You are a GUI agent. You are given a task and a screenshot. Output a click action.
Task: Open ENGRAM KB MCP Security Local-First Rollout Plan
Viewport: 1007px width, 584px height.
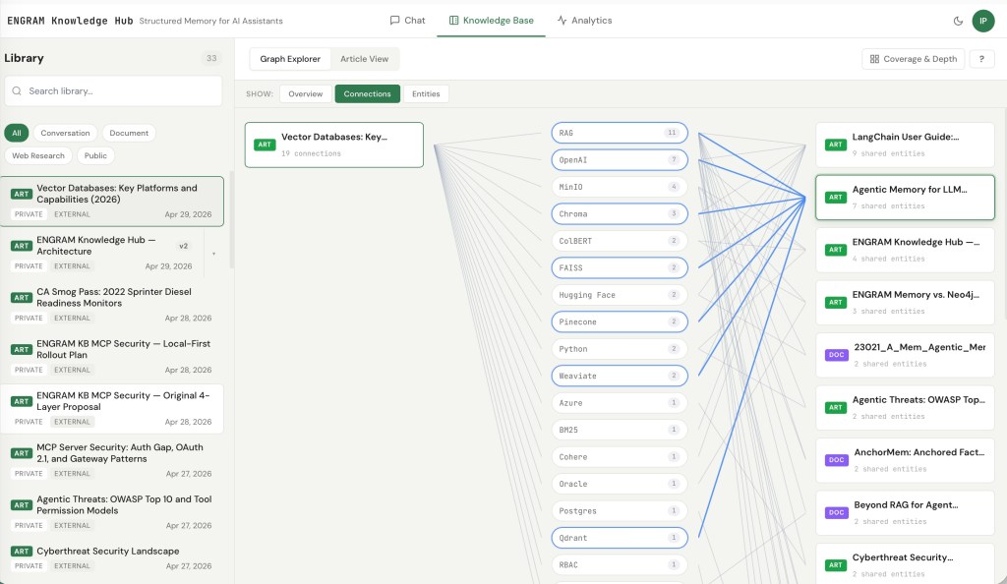pos(112,357)
